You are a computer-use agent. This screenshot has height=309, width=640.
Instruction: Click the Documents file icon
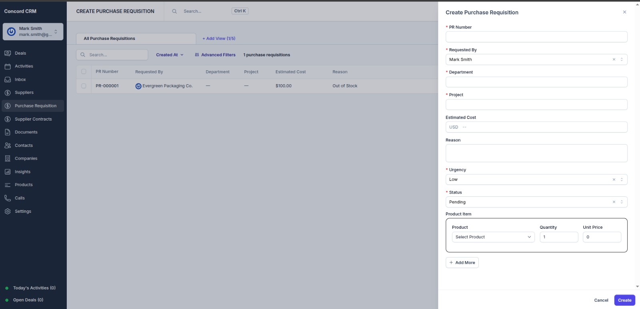8,132
